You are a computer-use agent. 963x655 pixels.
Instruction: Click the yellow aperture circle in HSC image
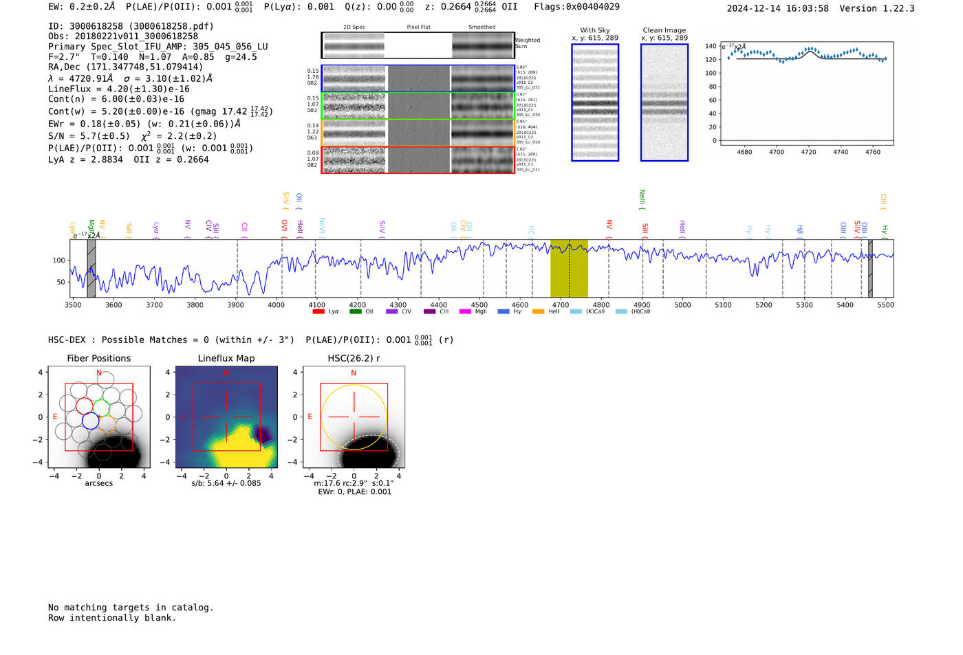tap(321, 417)
